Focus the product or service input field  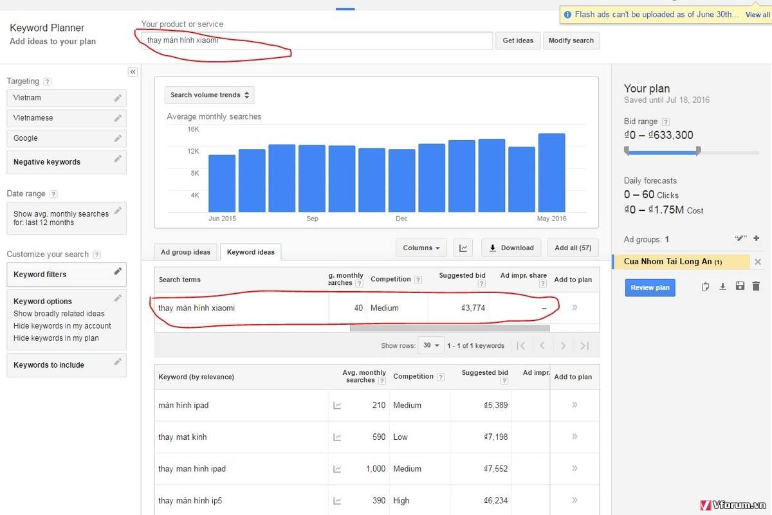point(317,41)
